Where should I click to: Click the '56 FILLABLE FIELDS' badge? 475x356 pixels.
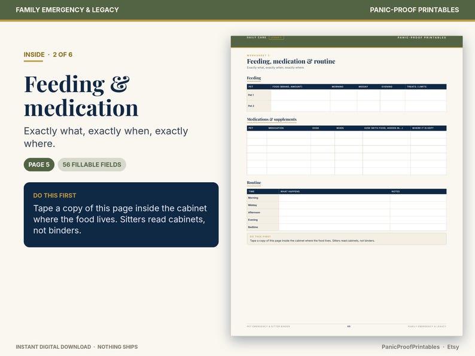(x=92, y=164)
